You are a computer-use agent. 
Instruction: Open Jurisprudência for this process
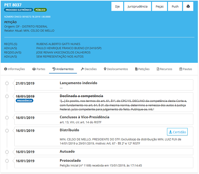point(138,6)
